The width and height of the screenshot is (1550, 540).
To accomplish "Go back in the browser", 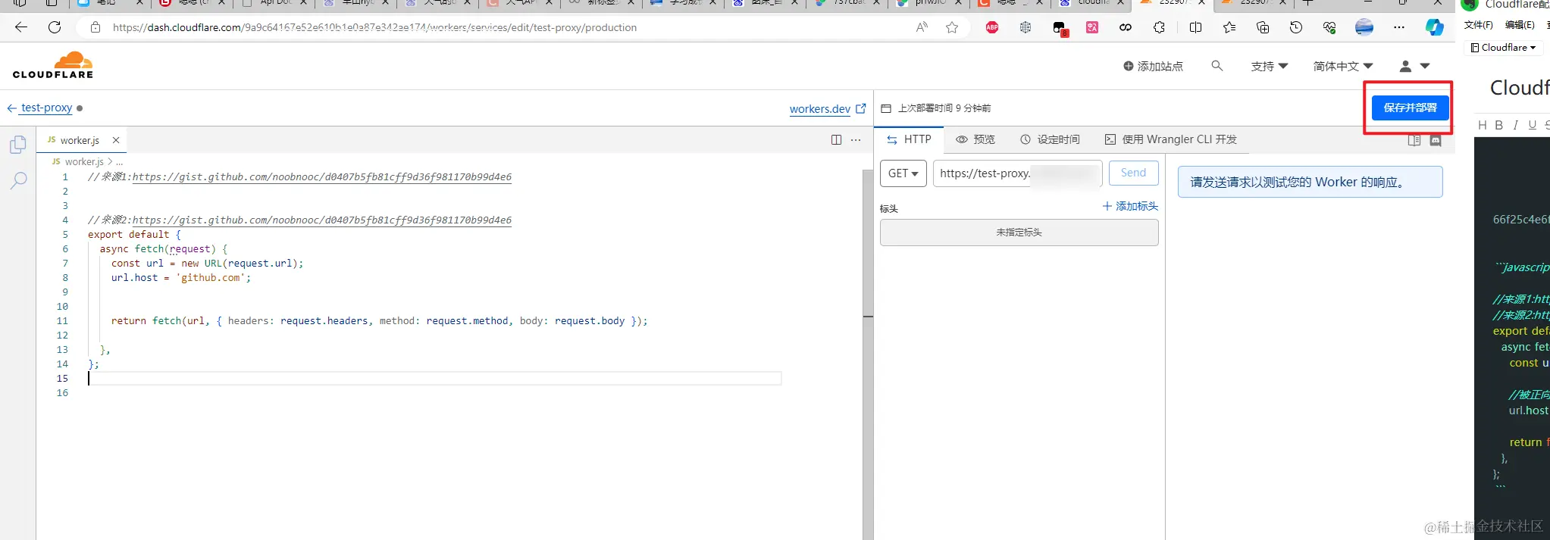I will [21, 27].
